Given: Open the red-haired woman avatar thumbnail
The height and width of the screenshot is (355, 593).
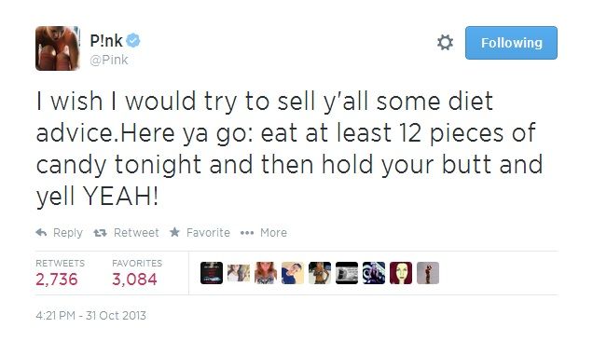Looking at the screenshot, I should pos(266,273).
